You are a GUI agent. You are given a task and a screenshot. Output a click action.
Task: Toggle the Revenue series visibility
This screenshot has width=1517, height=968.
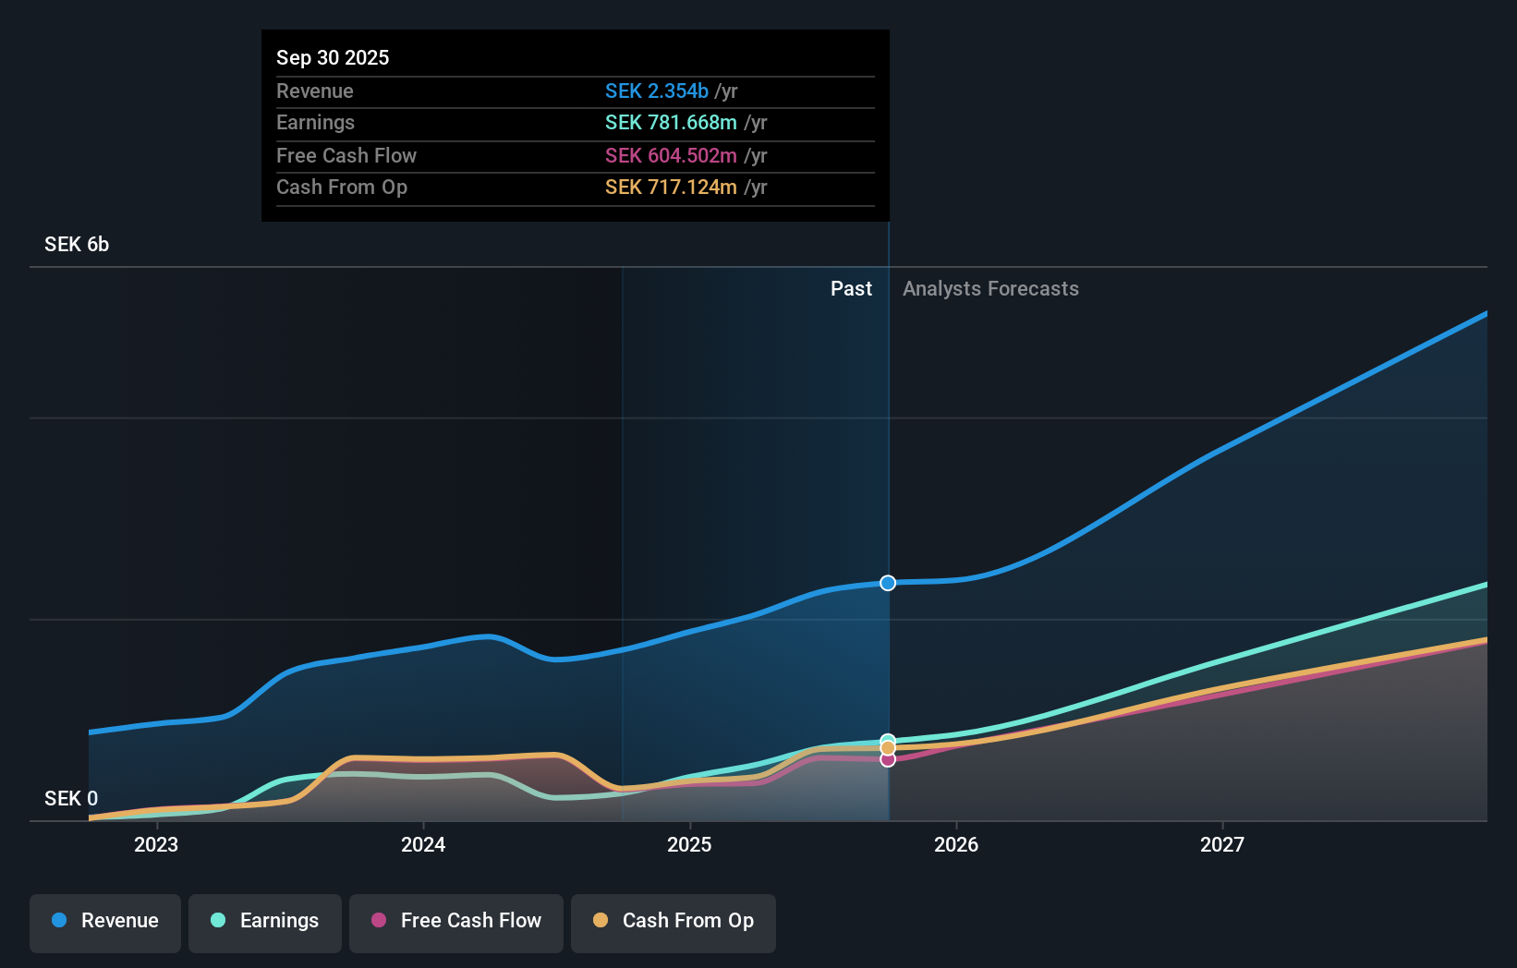[x=104, y=922]
